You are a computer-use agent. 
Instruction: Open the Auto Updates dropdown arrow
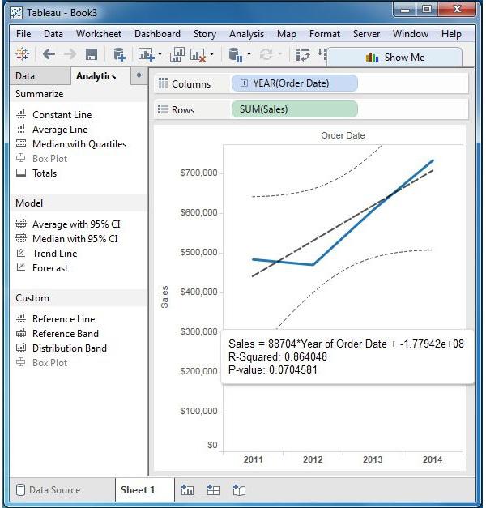[249, 53]
